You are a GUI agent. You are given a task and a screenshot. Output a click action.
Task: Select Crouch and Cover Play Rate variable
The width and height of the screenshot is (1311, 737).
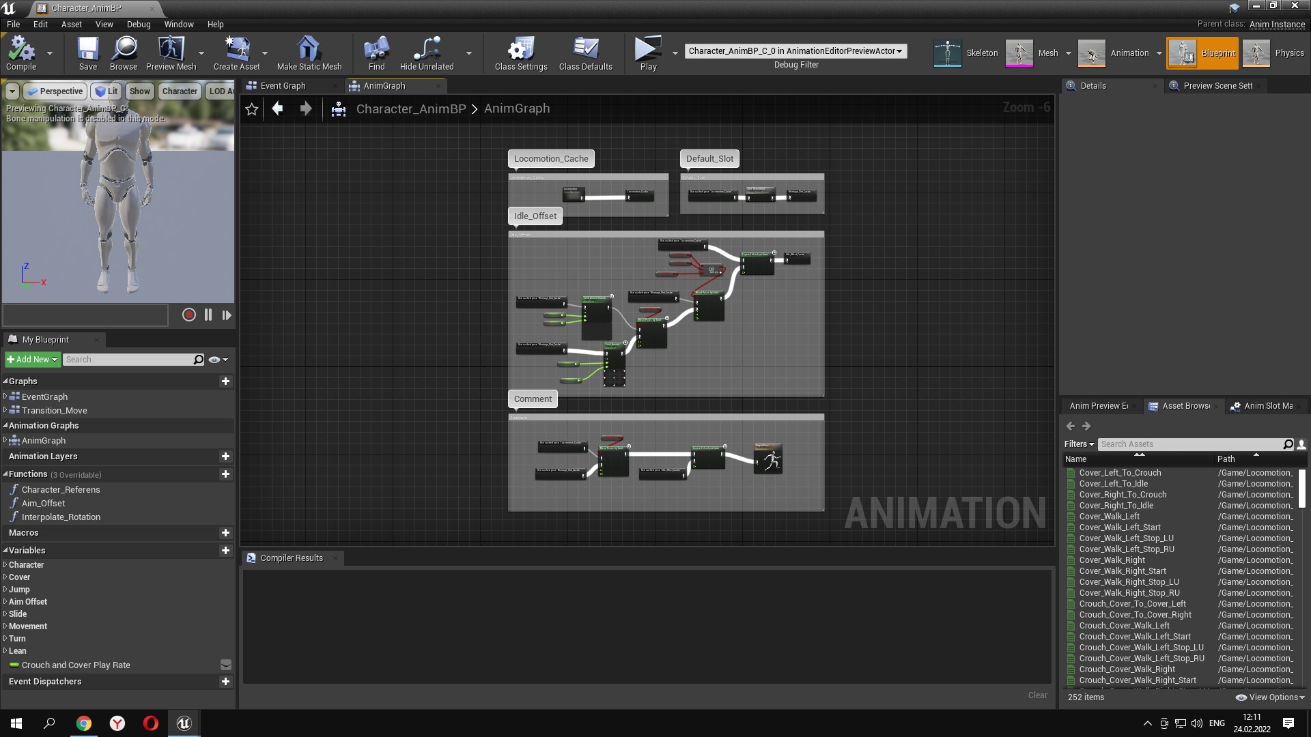[x=75, y=665]
